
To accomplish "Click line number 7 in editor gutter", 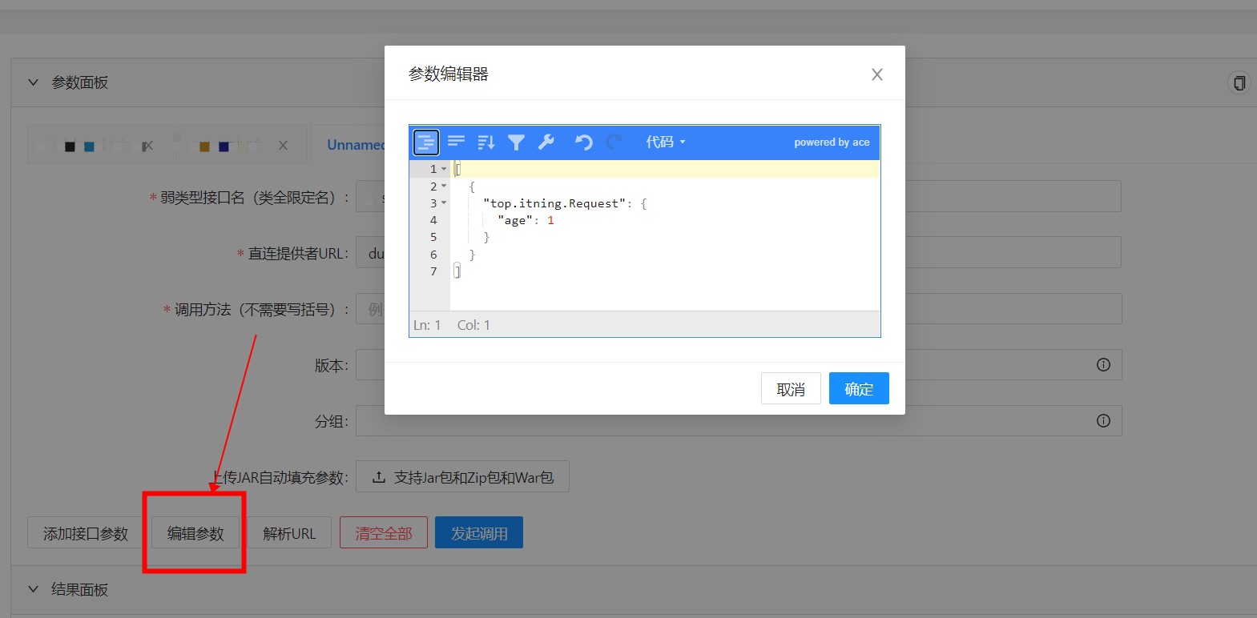I will (433, 271).
